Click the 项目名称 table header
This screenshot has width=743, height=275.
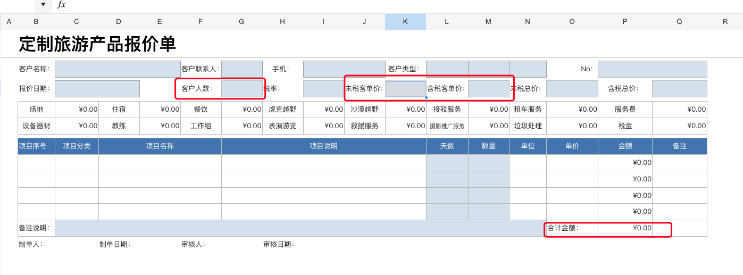[160, 146]
